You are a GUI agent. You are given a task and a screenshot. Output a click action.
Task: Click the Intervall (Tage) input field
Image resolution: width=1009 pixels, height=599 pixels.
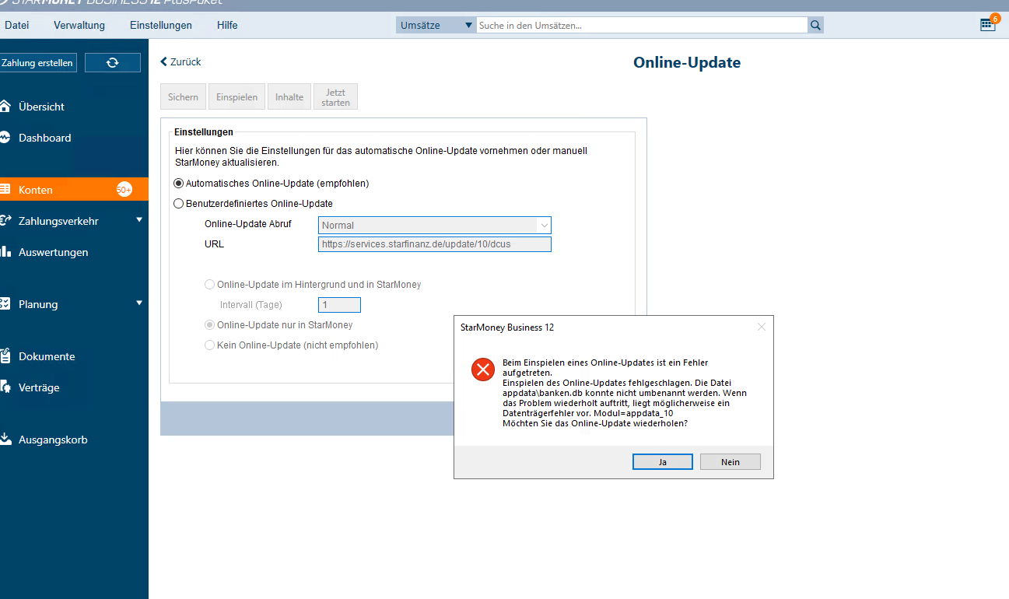[339, 305]
